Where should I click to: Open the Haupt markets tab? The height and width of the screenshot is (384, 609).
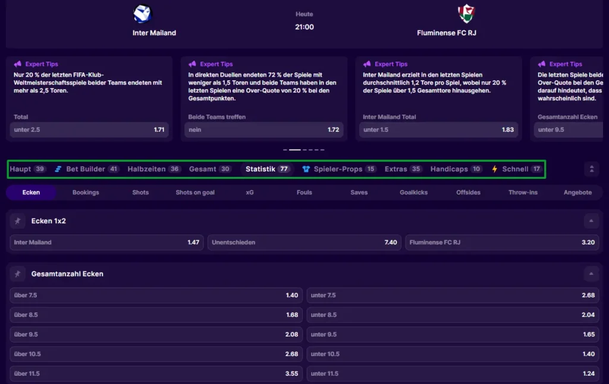point(27,169)
